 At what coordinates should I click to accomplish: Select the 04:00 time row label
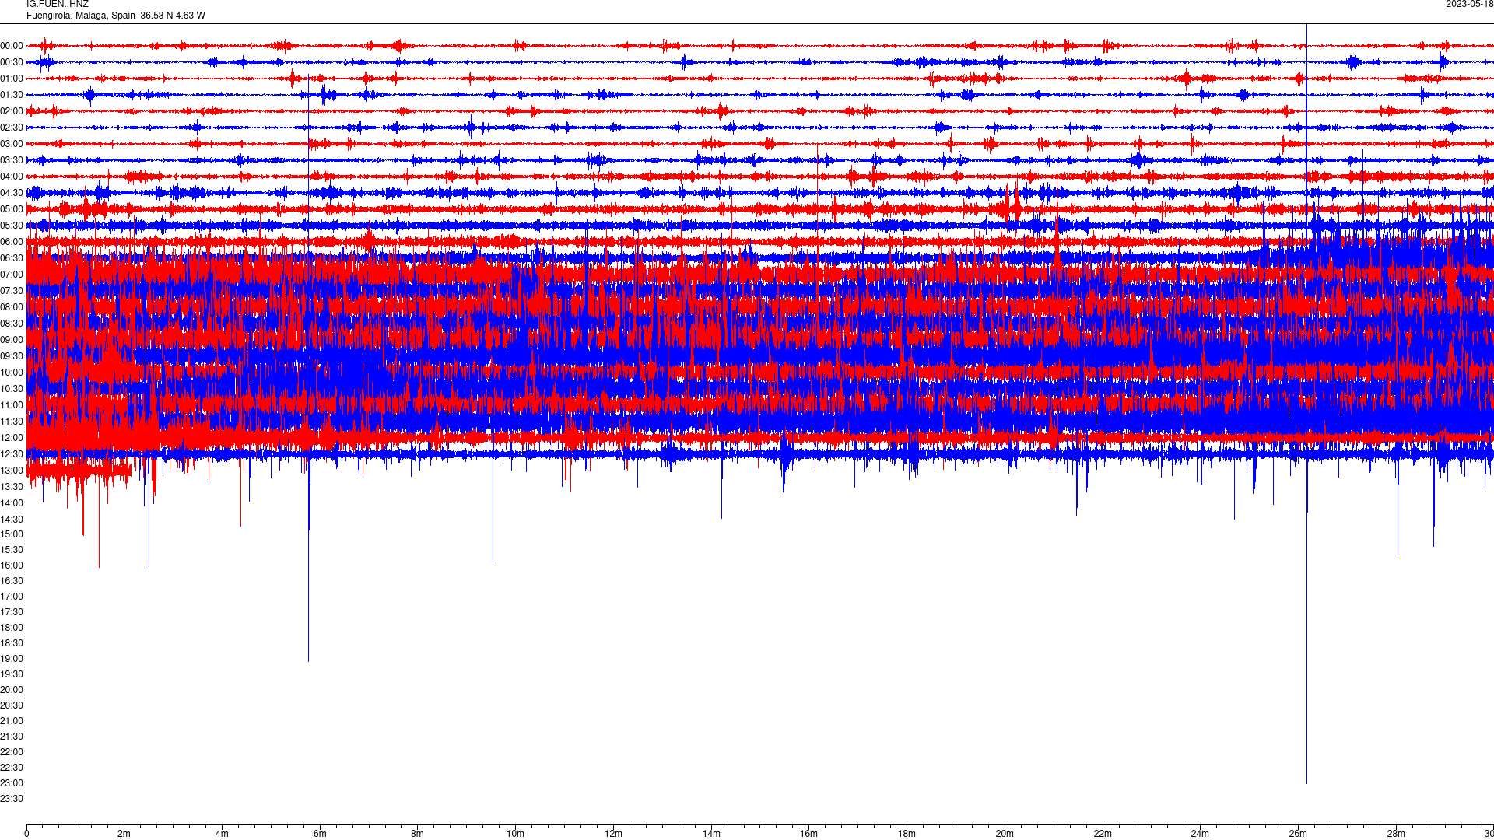[x=12, y=177]
